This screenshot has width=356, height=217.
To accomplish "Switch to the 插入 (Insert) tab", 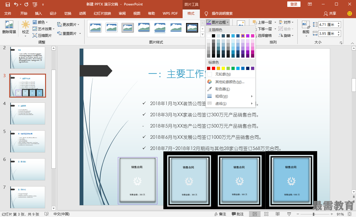I will tap(39, 14).
